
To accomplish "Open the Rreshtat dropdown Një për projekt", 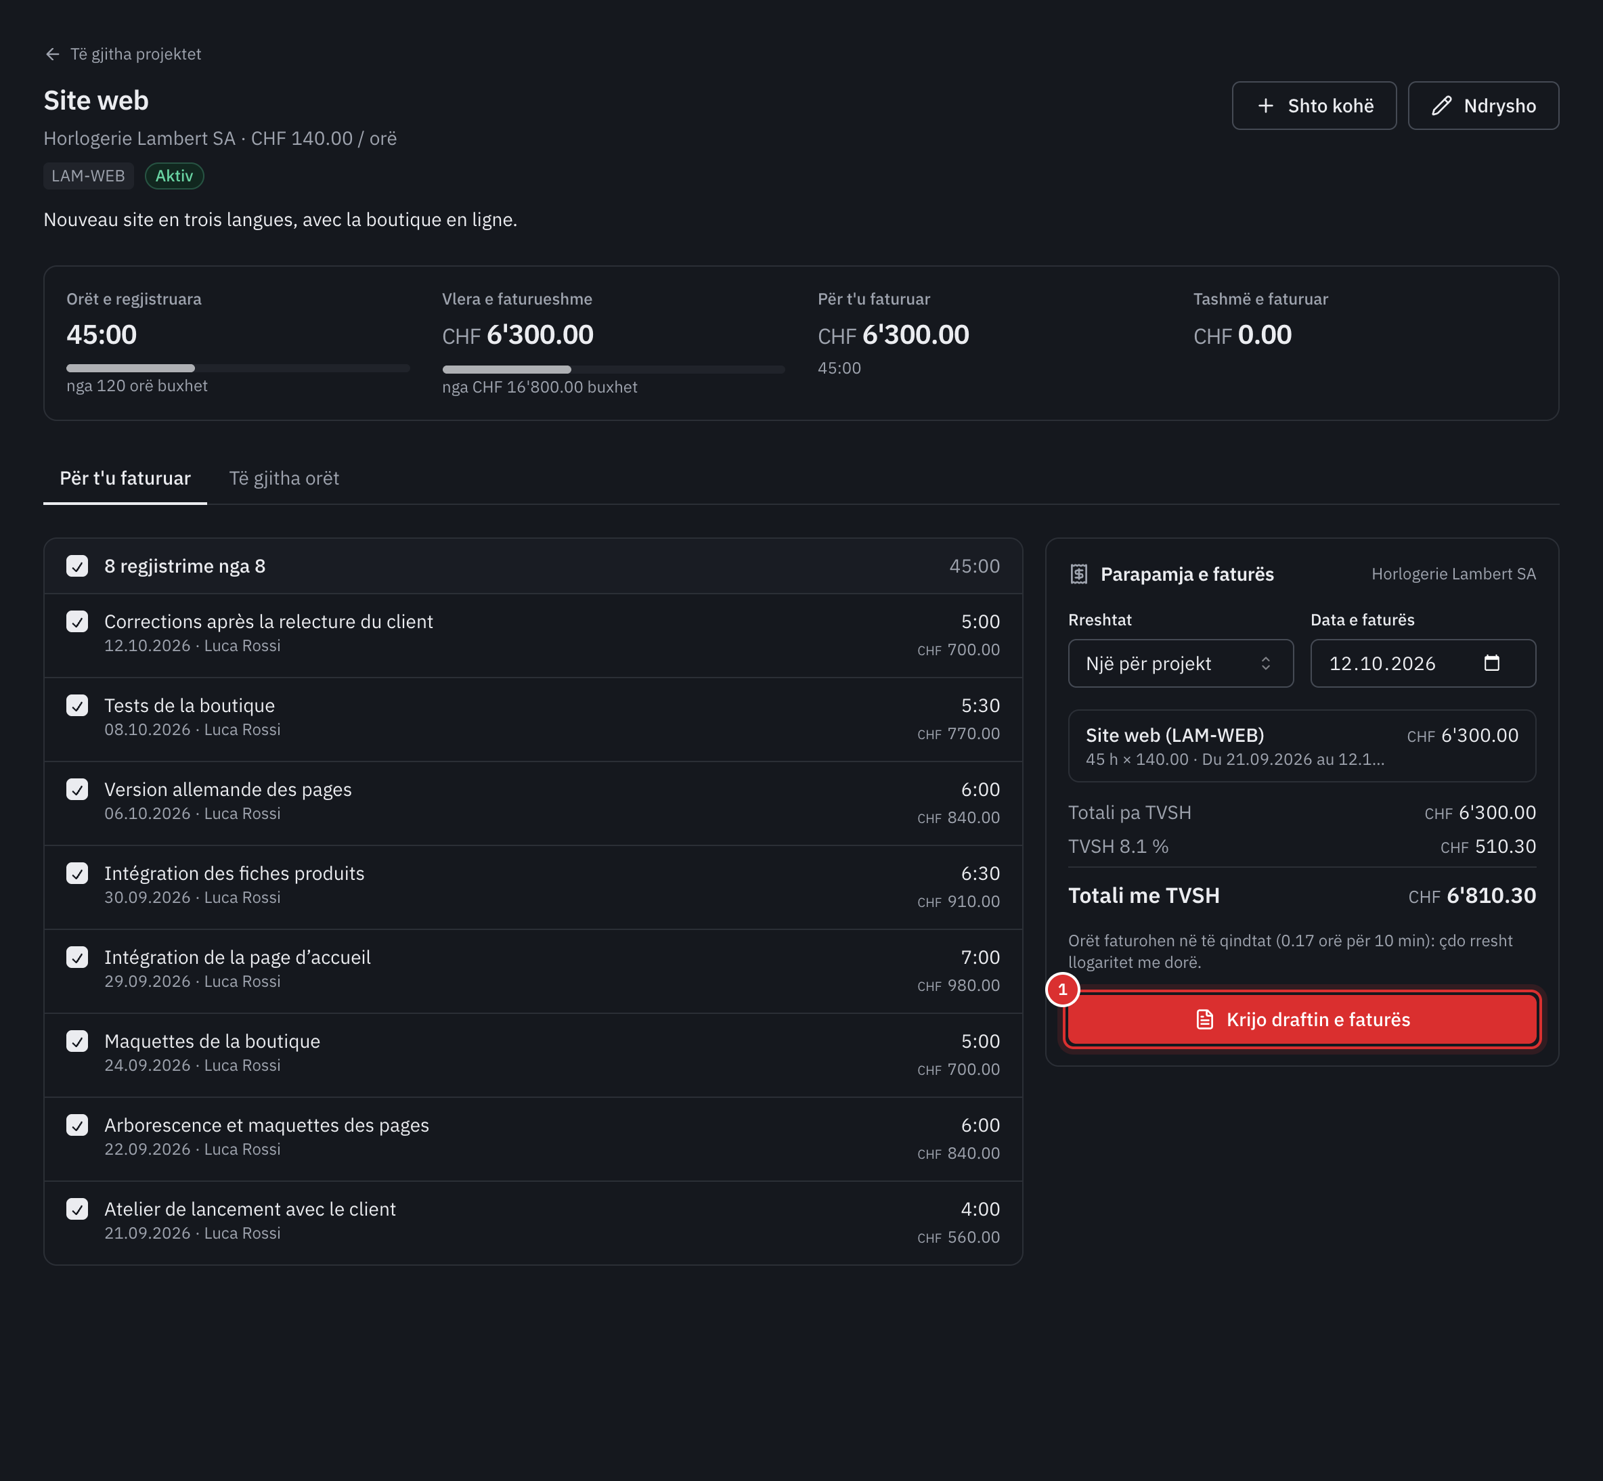I will click(x=1181, y=663).
